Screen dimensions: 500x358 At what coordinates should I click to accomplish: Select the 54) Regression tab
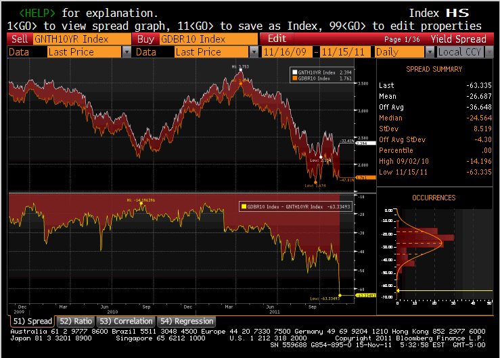coord(186,321)
